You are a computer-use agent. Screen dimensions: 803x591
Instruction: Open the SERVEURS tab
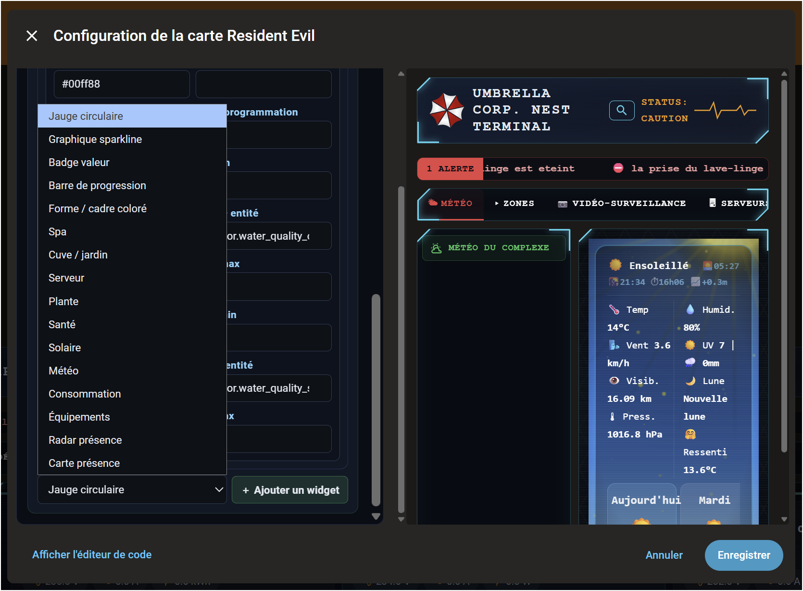click(738, 203)
